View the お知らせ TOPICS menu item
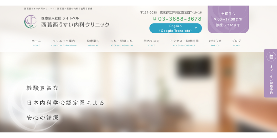This screenshot has height=138, width=277. (215, 43)
